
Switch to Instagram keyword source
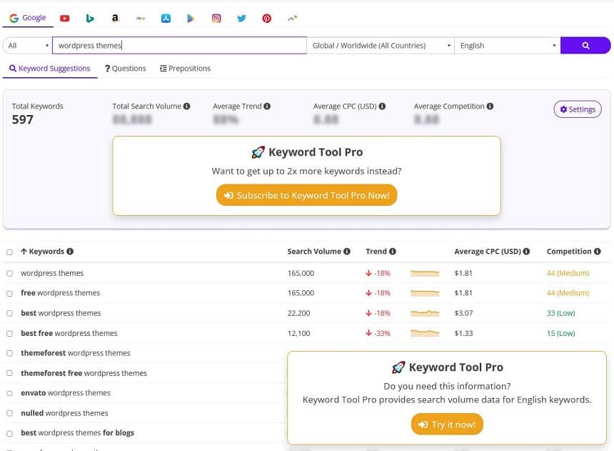coord(216,18)
